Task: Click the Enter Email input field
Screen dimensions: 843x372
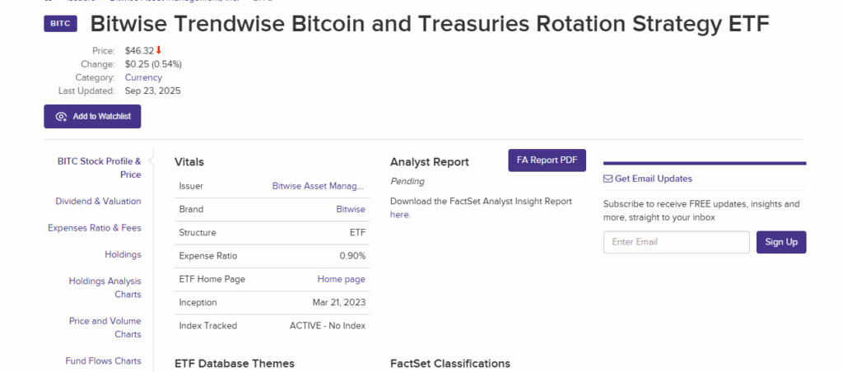Action: tap(676, 242)
